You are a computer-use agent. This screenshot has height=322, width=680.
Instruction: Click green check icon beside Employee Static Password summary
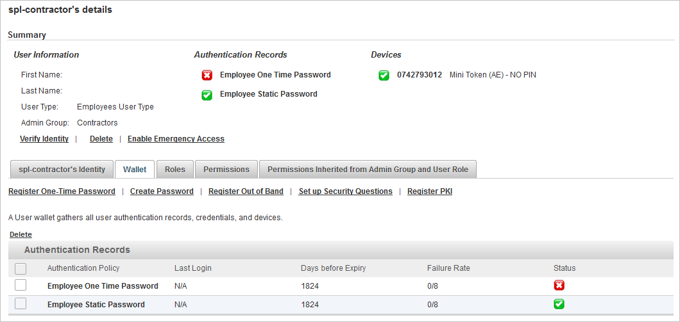pyautogui.click(x=207, y=94)
